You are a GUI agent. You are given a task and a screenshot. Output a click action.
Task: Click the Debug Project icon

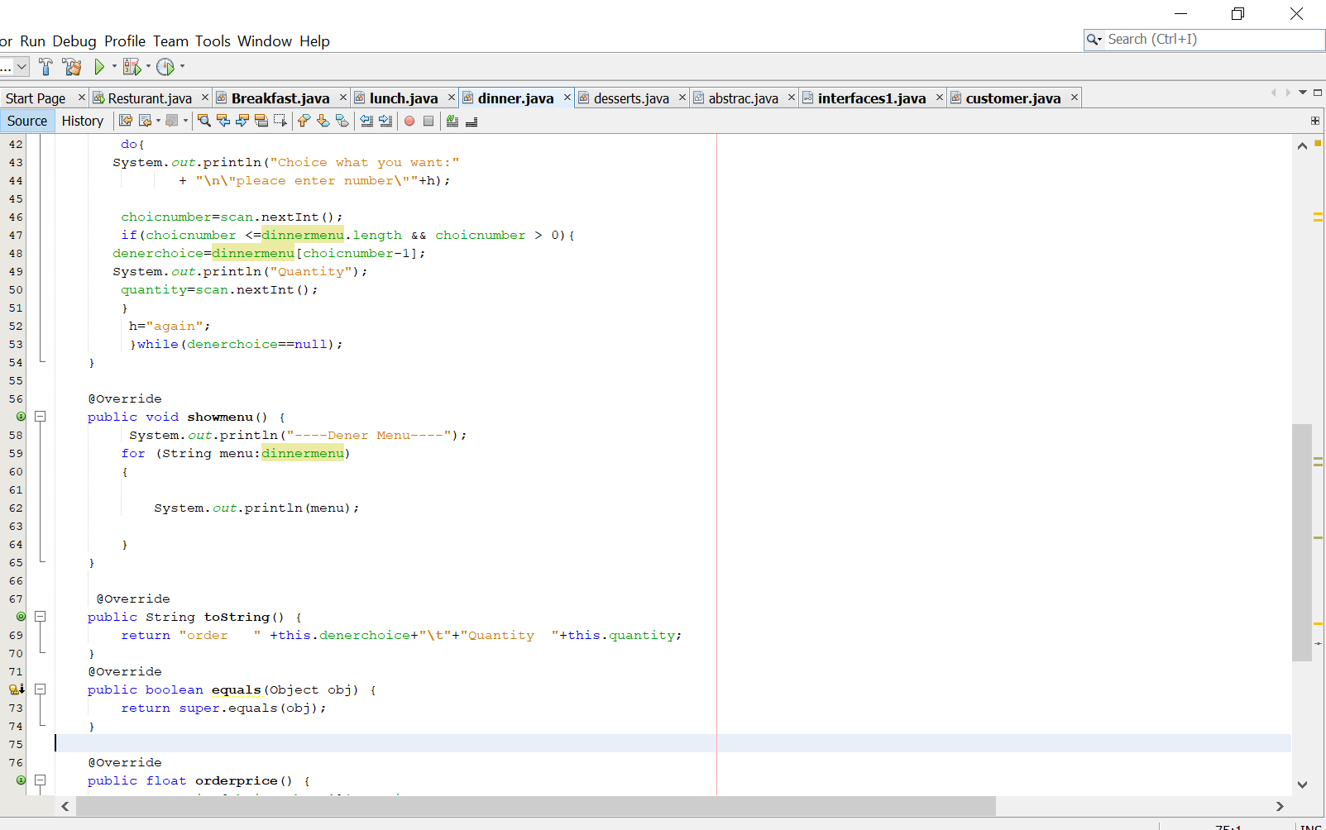click(132, 67)
